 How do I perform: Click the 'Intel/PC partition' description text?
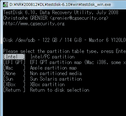[52, 57]
